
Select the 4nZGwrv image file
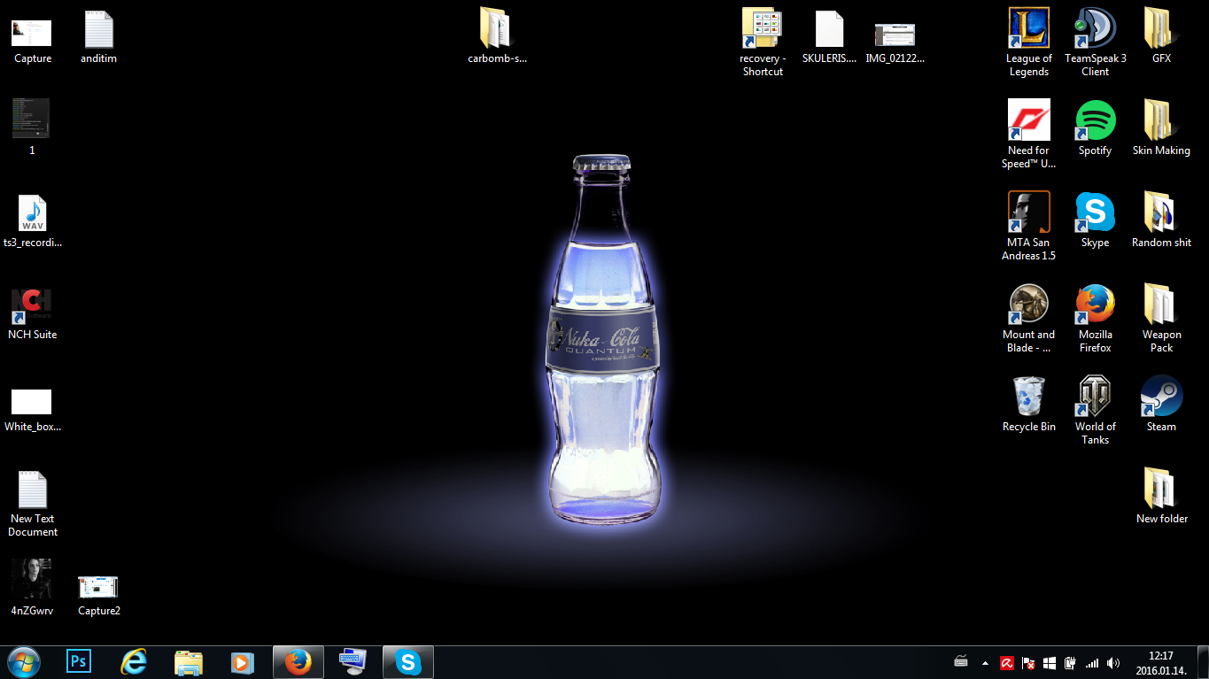(x=32, y=589)
